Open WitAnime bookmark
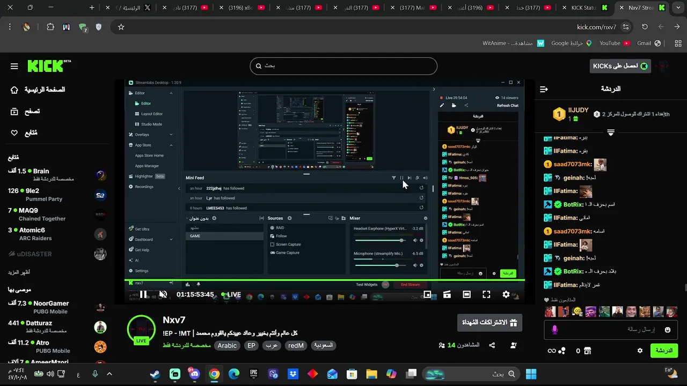This screenshot has height=386, width=687. click(513, 43)
